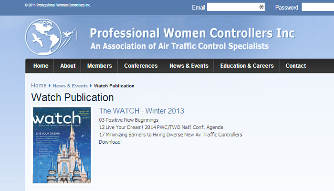Open the Conferences menu item
Image resolution: width=334 pixels, height=191 pixels.
coord(141,66)
